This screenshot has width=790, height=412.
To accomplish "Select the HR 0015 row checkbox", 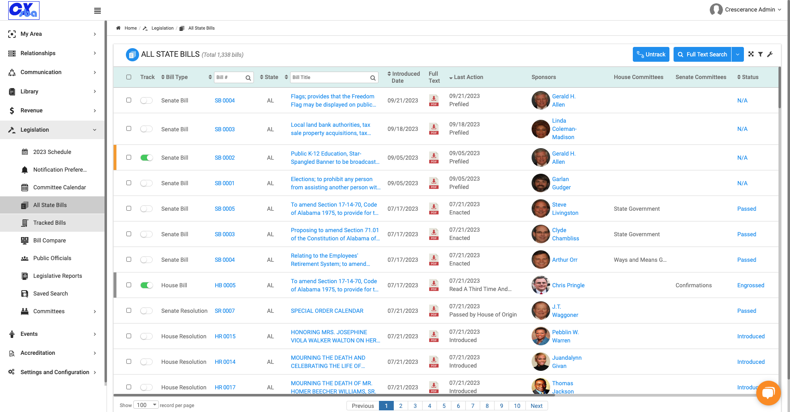I will pyautogui.click(x=129, y=336).
